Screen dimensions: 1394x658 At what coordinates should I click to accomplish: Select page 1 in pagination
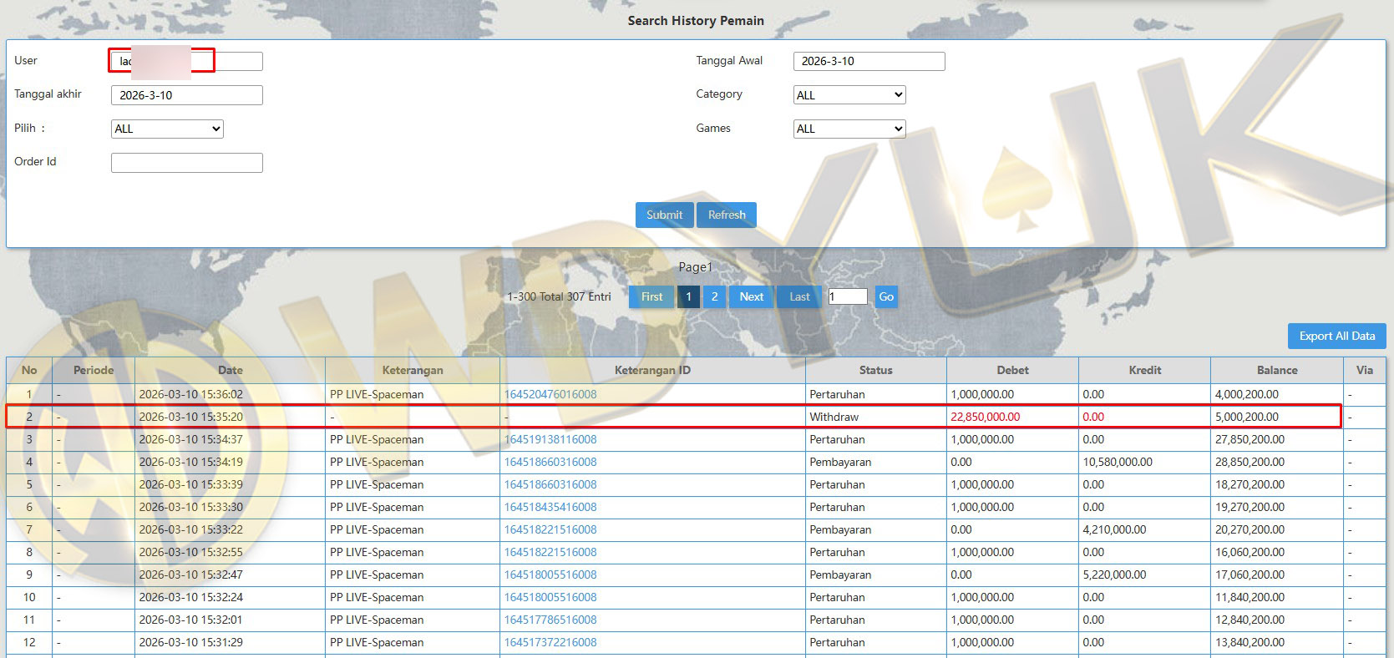click(688, 296)
